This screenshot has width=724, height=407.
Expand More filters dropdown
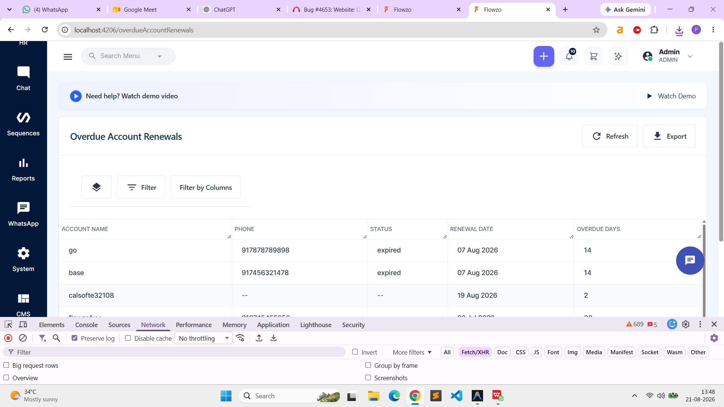pyautogui.click(x=412, y=352)
